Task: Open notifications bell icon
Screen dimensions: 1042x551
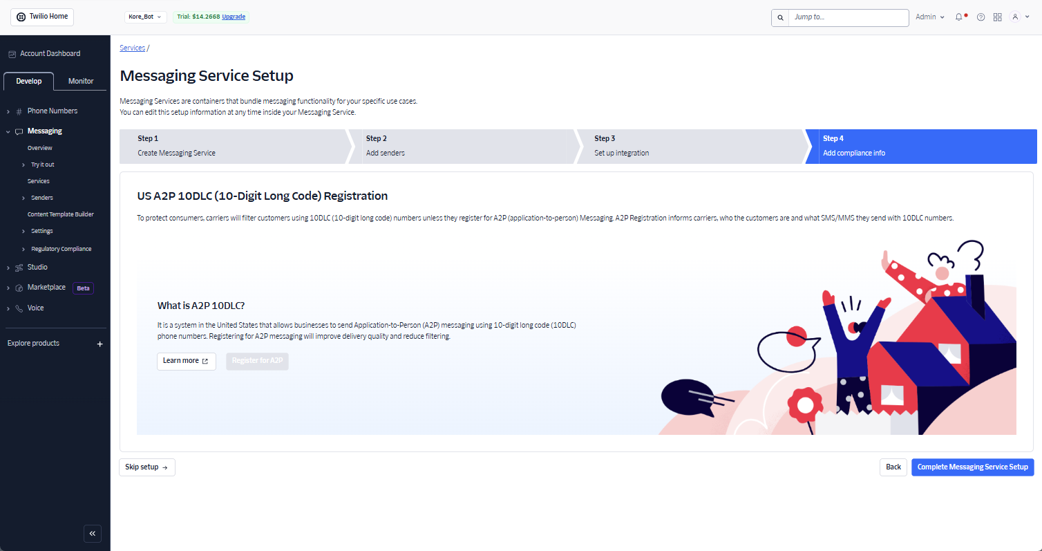Action: 959,17
